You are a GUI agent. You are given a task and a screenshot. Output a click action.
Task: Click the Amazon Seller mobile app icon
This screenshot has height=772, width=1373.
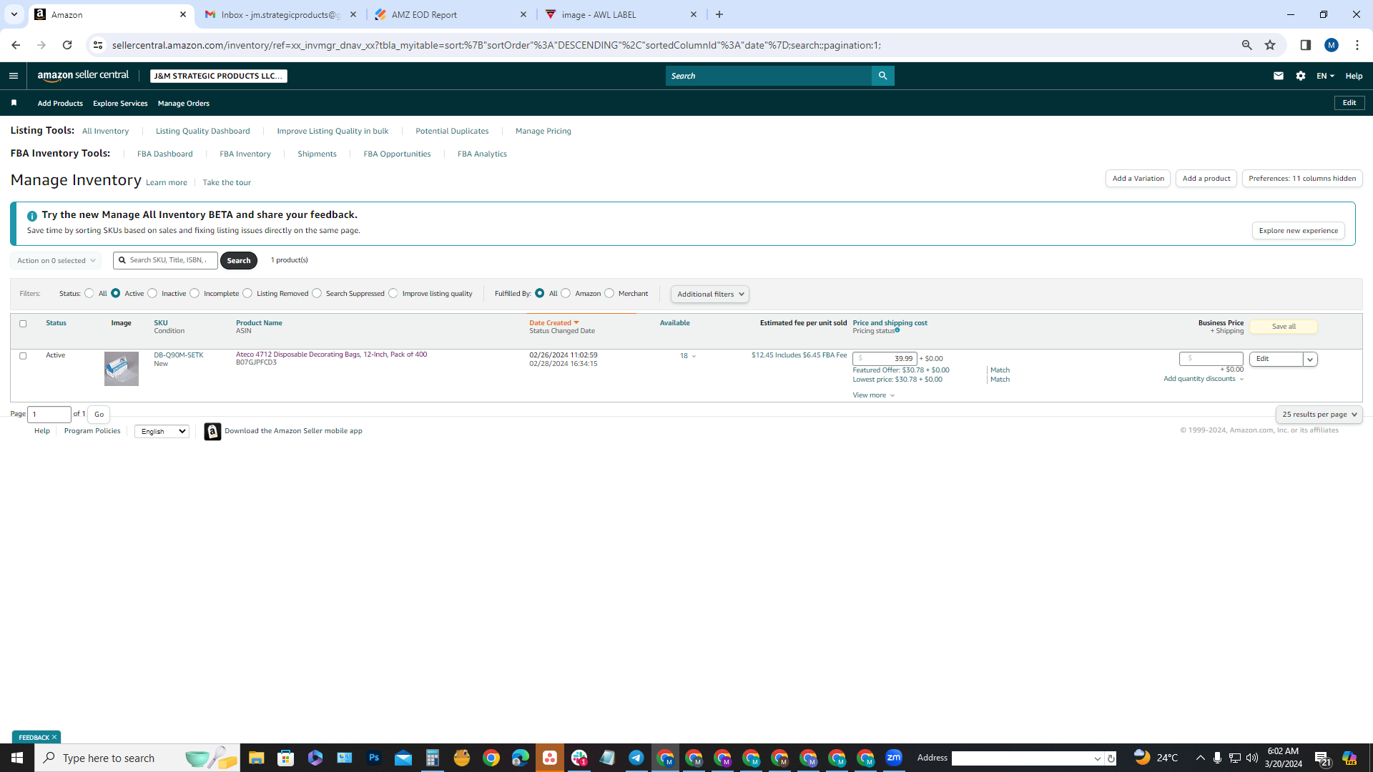(x=212, y=431)
